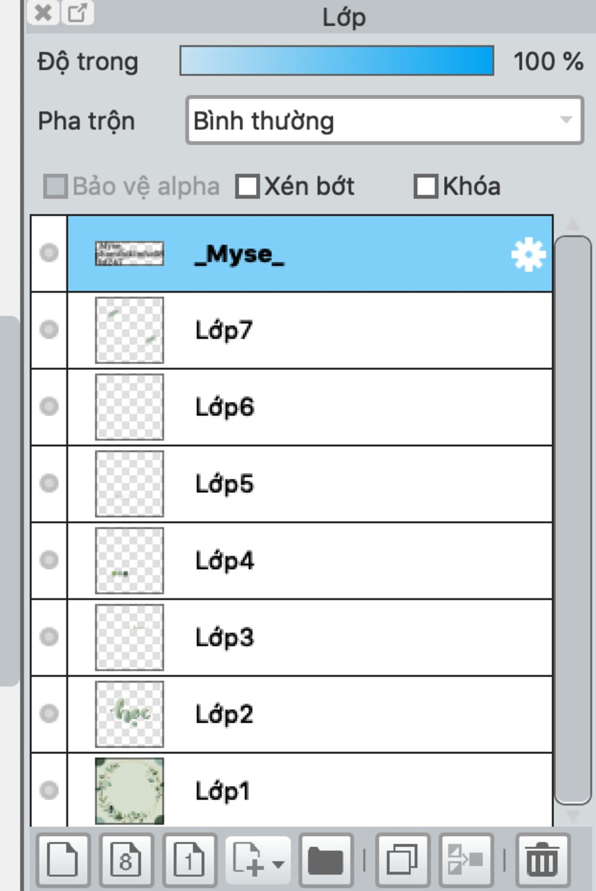Merge layer down with icon button
Screen dimensions: 596x891
click(466, 860)
